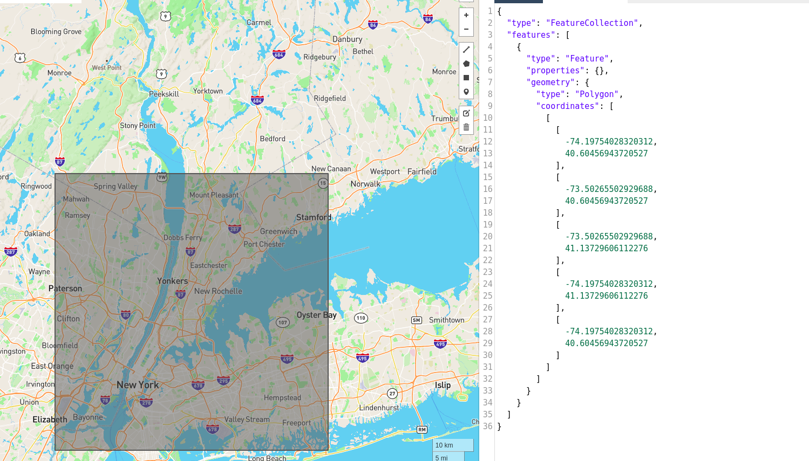Screen dimensions: 809x461
Task: Click the Route 110 shield on Long Island
Action: (361, 318)
